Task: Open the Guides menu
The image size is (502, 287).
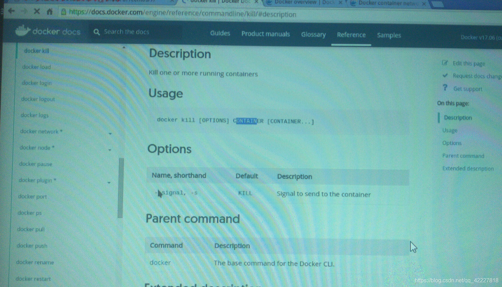Action: 220,33
